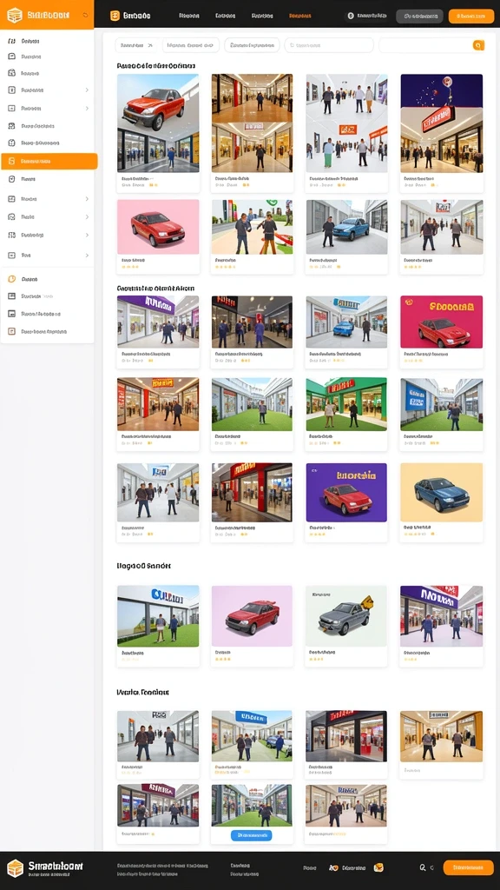Viewport: 500px width, 890px height.
Task: Click the orange button in the top navbar
Action: point(471,16)
